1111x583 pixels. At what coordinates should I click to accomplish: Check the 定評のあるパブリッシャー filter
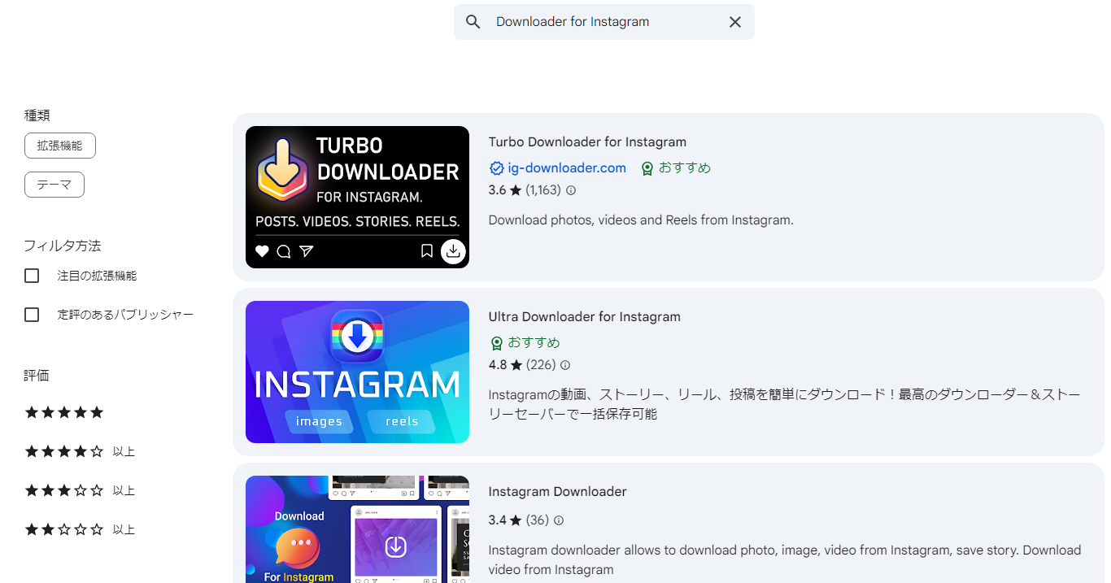(31, 314)
